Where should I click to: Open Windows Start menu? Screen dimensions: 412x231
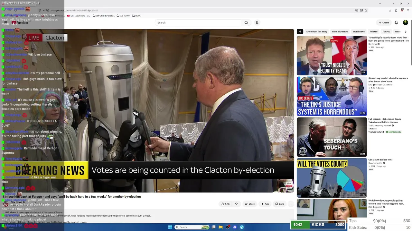170,227
